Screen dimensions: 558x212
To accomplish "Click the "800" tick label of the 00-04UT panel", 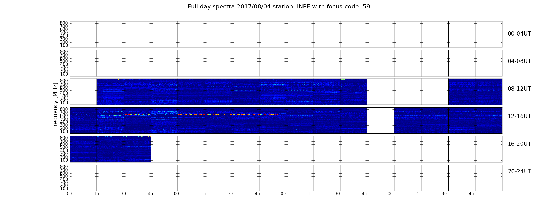I will pos(64,23).
